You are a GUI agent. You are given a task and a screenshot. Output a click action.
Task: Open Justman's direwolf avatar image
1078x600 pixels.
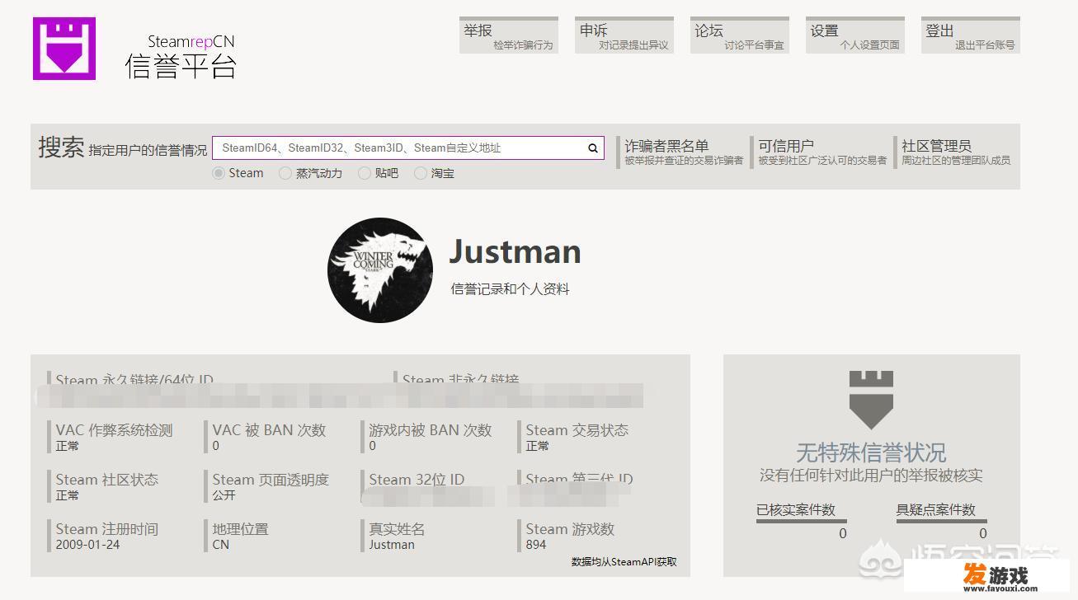point(380,270)
